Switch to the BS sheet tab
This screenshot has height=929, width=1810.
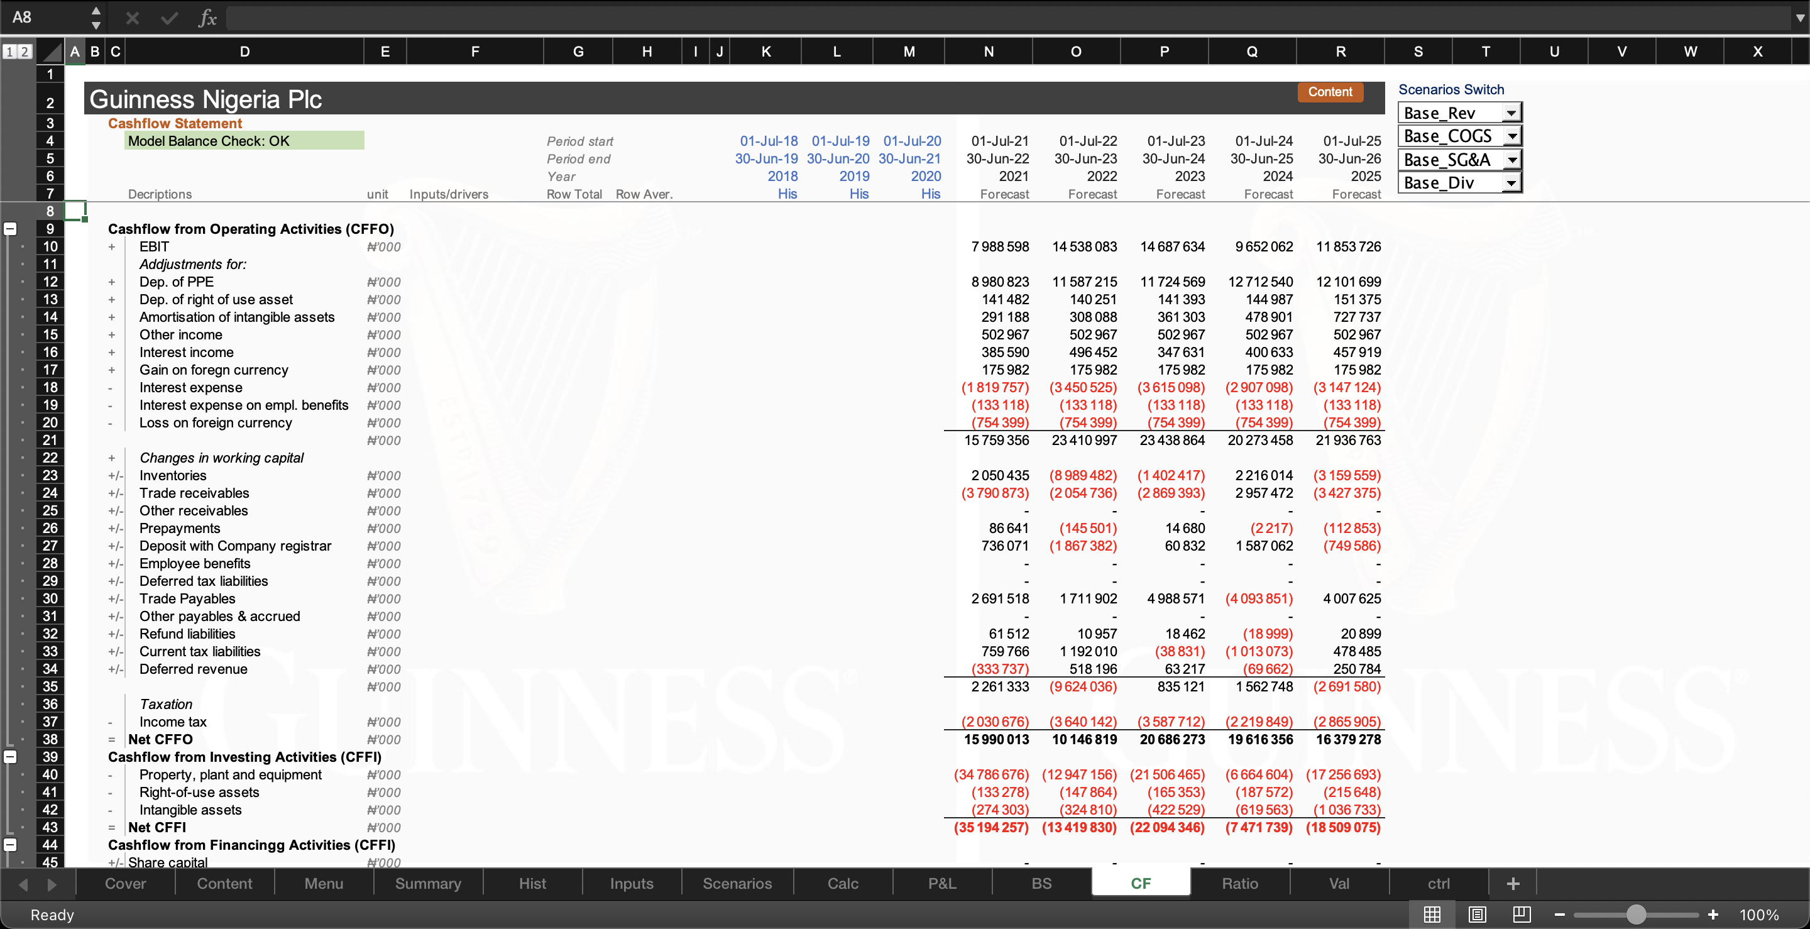coord(1041,883)
